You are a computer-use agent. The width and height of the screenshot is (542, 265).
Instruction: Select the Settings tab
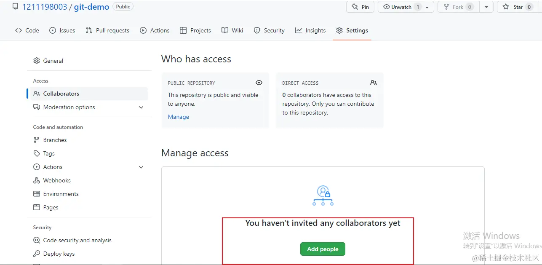(352, 30)
